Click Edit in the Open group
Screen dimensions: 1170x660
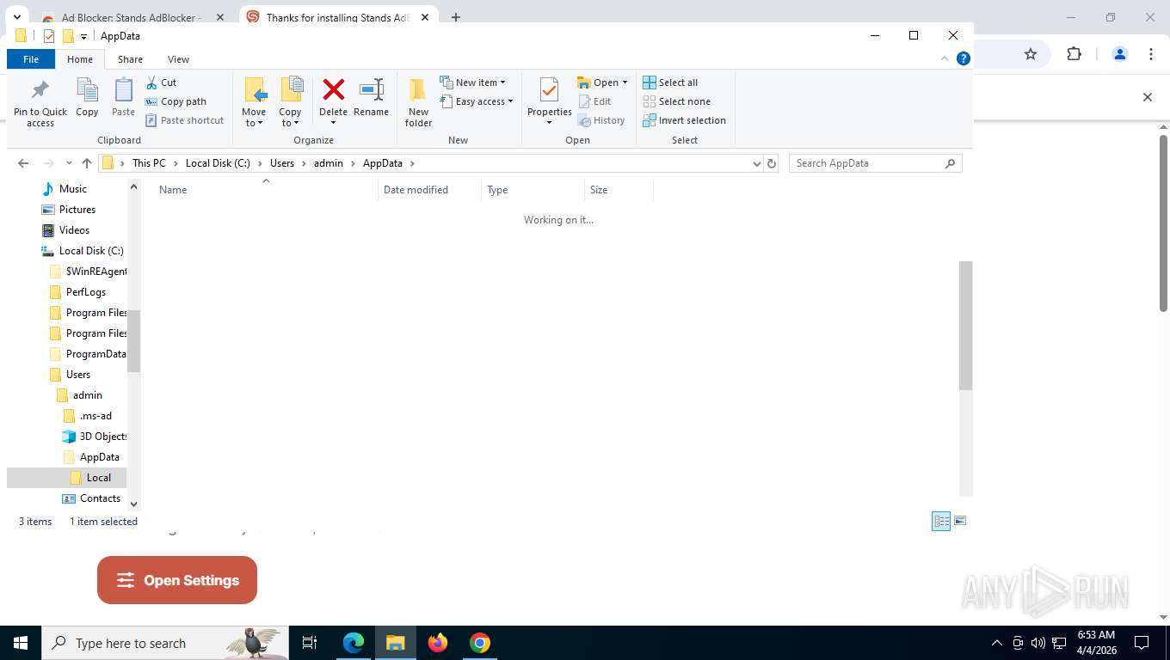(594, 101)
